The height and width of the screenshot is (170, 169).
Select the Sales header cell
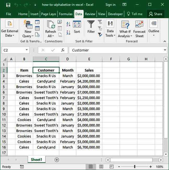(89, 70)
